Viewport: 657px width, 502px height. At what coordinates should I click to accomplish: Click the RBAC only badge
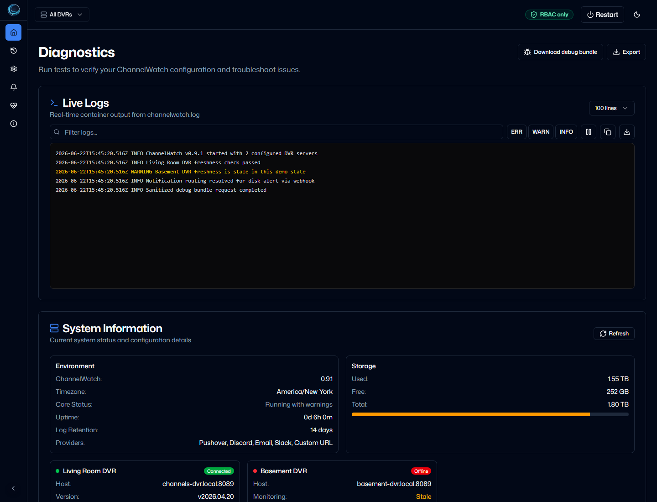coord(549,15)
